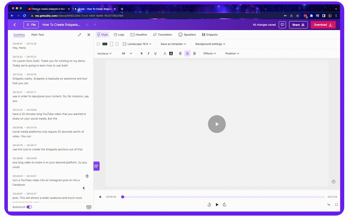Screen dimensions: 348x217
Task: Click the redo arrow in the header
Action: (x=95, y=25)
